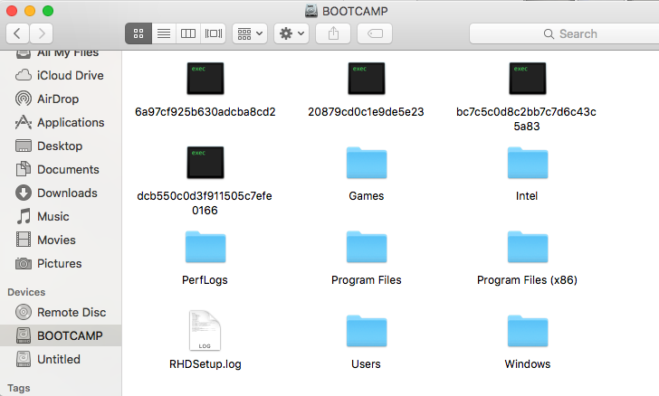The image size is (659, 396).
Task: Click the Search field
Action: click(x=564, y=33)
